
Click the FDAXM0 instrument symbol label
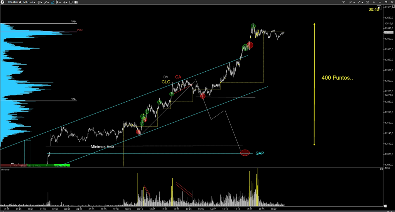(10, 2)
